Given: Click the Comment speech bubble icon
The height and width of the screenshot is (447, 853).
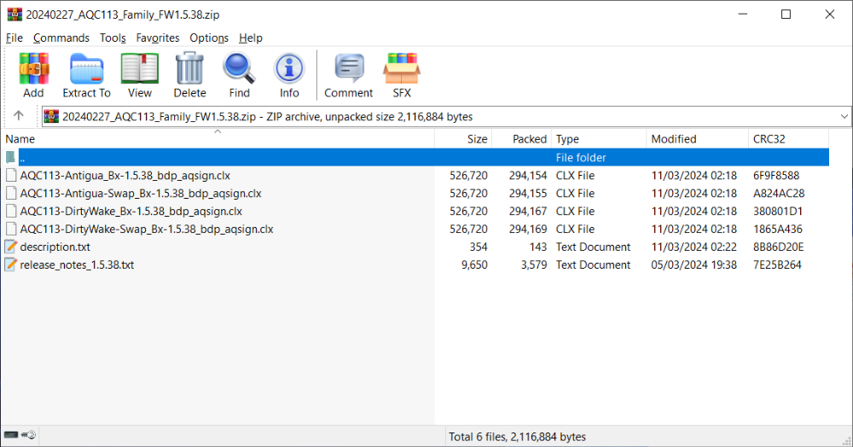Looking at the screenshot, I should point(348,68).
